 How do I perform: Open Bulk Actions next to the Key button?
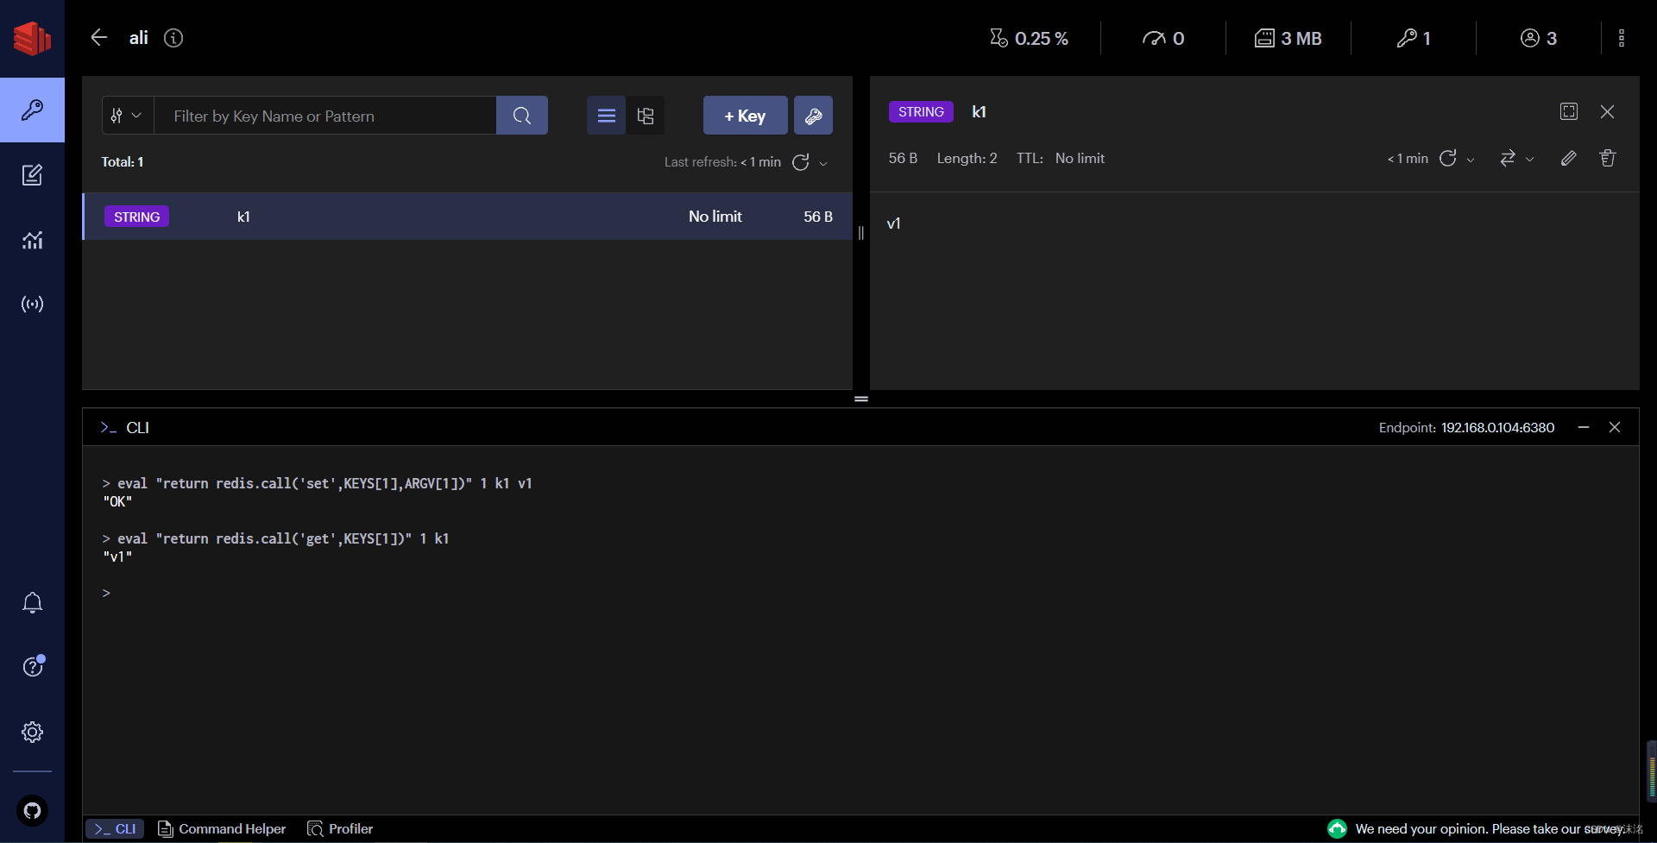point(812,115)
